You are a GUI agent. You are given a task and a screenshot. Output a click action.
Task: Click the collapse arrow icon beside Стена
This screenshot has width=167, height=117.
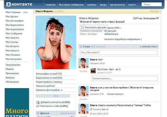click(81, 47)
